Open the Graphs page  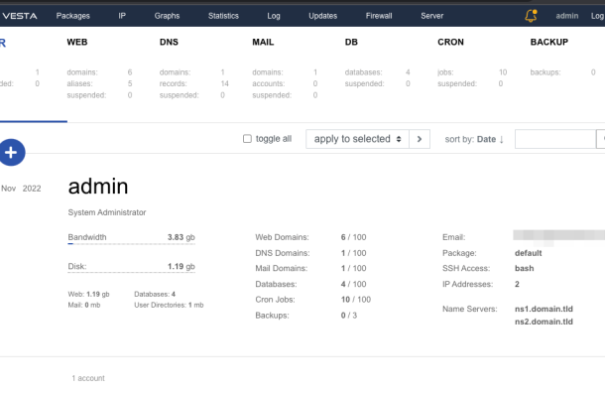[x=167, y=16]
